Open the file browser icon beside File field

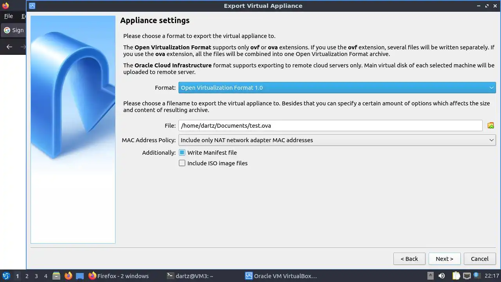pos(490,126)
